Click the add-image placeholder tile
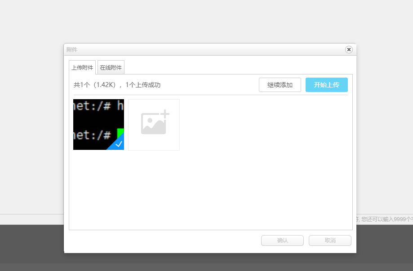 154,125
